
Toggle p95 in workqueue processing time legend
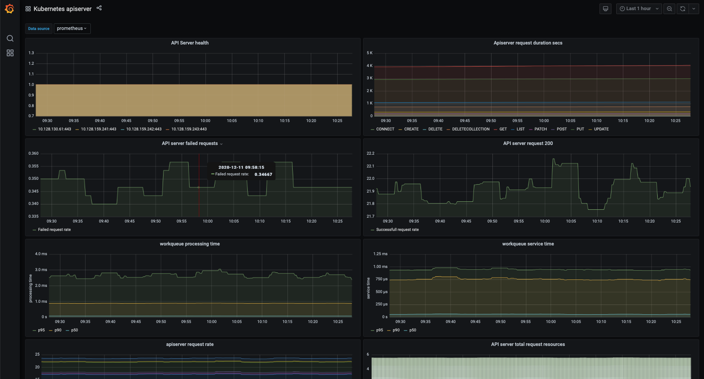(41, 330)
